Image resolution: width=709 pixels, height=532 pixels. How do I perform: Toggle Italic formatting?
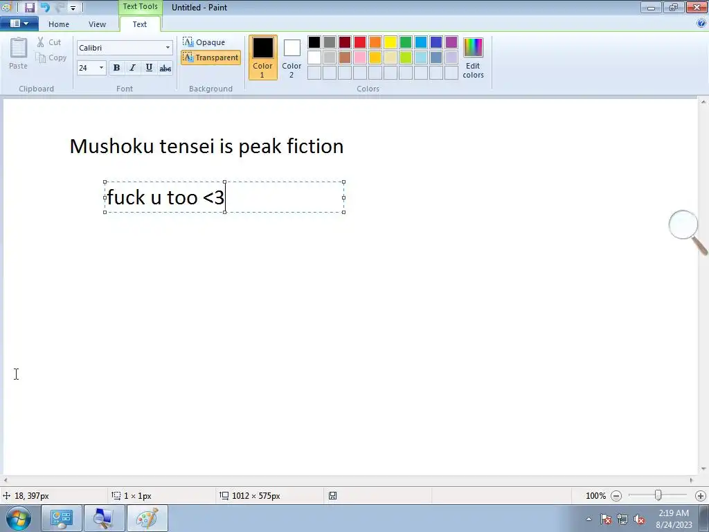(x=132, y=68)
